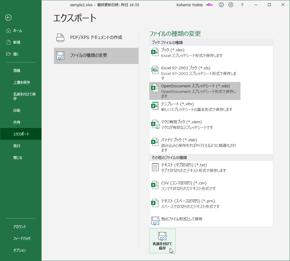Click the CSV (*.csv) file icon
The image size is (290, 261).
click(x=155, y=185)
